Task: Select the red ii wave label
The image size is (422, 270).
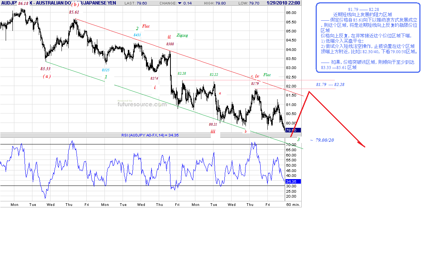Action: tap(169, 37)
